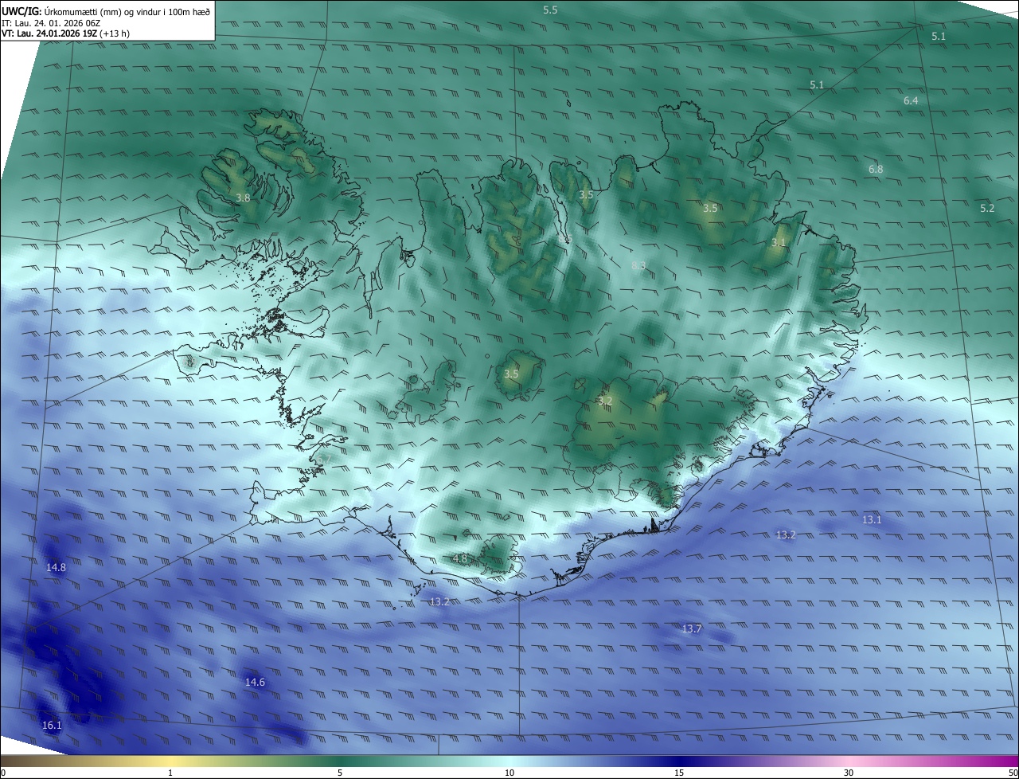The height and width of the screenshot is (779, 1019).
Task: Click the 4.8 value label
Action: (x=460, y=558)
